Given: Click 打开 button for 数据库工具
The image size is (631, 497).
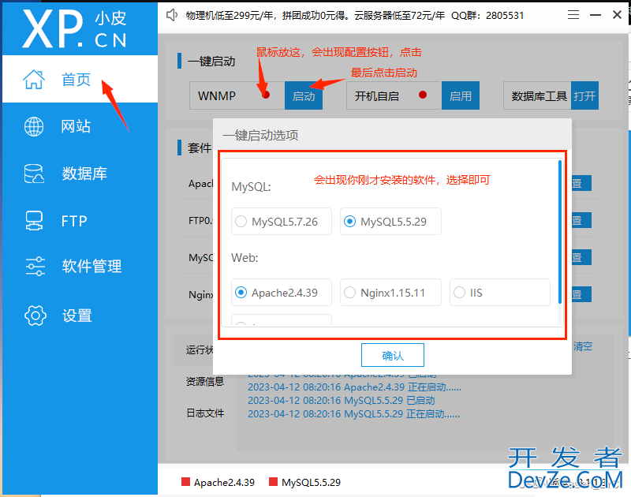Looking at the screenshot, I should pos(584,95).
